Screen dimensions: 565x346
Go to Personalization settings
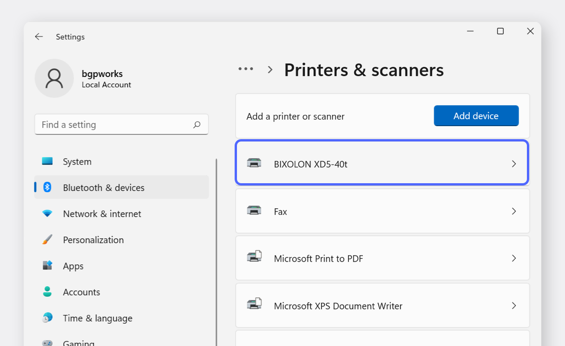click(x=93, y=240)
